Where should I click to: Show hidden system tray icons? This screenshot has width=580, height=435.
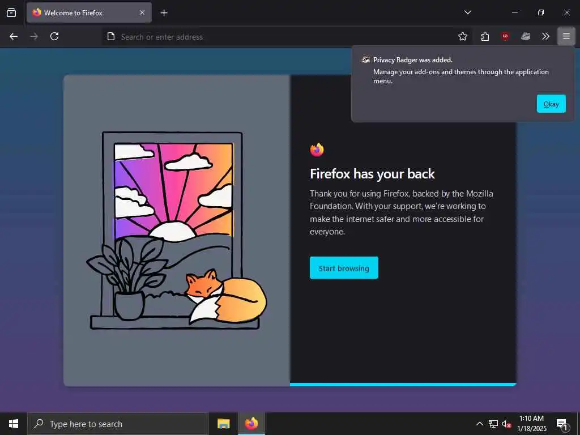[x=479, y=424]
